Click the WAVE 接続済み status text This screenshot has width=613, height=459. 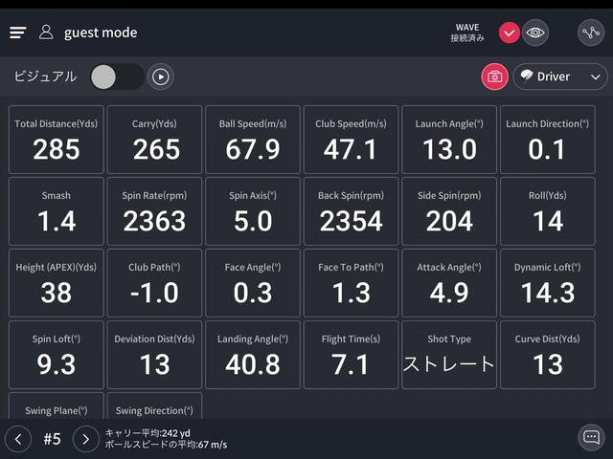467,33
